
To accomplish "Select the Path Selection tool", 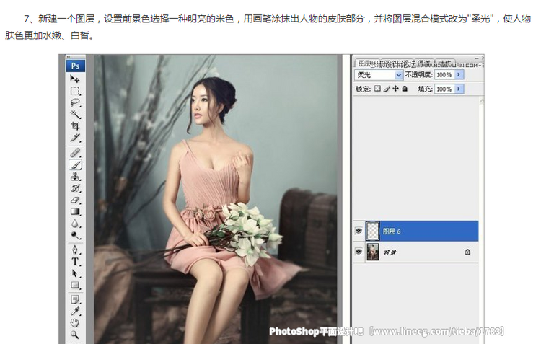I will click(75, 273).
